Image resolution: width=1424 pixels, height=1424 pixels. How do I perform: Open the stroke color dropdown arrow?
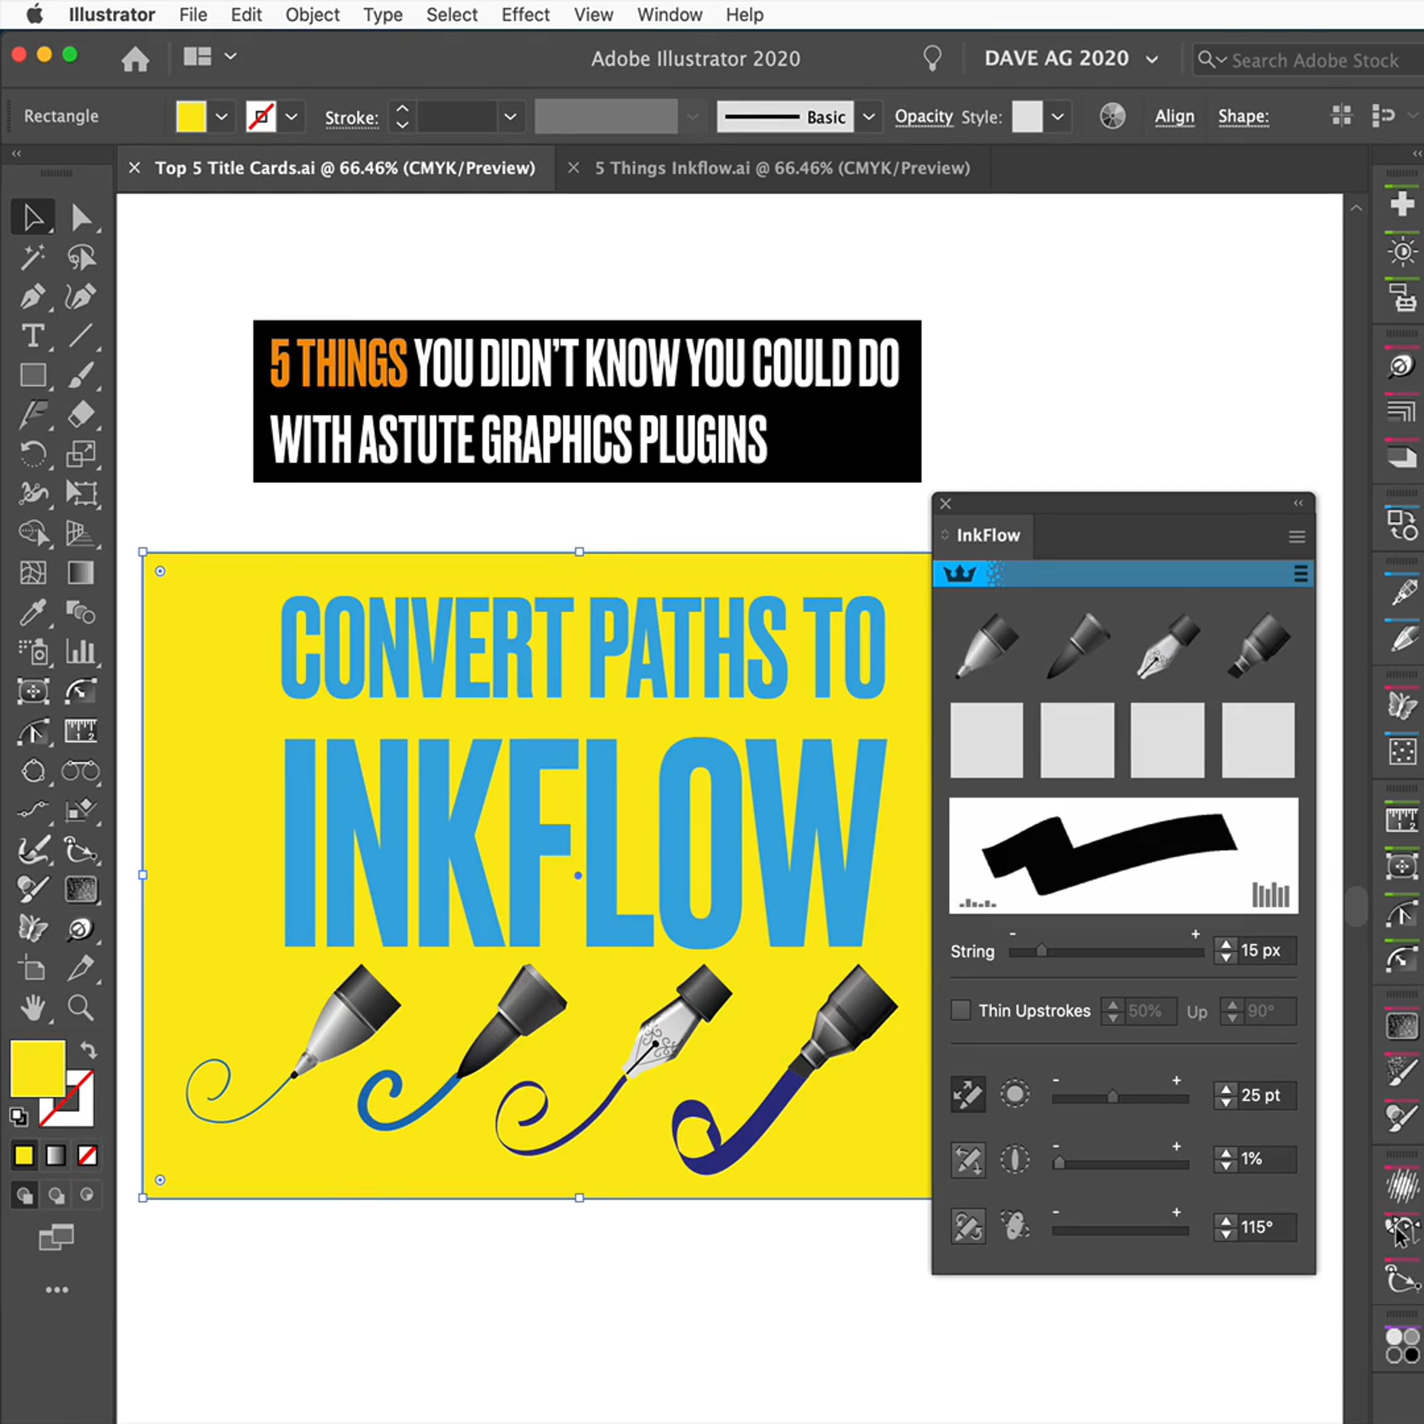click(x=292, y=116)
